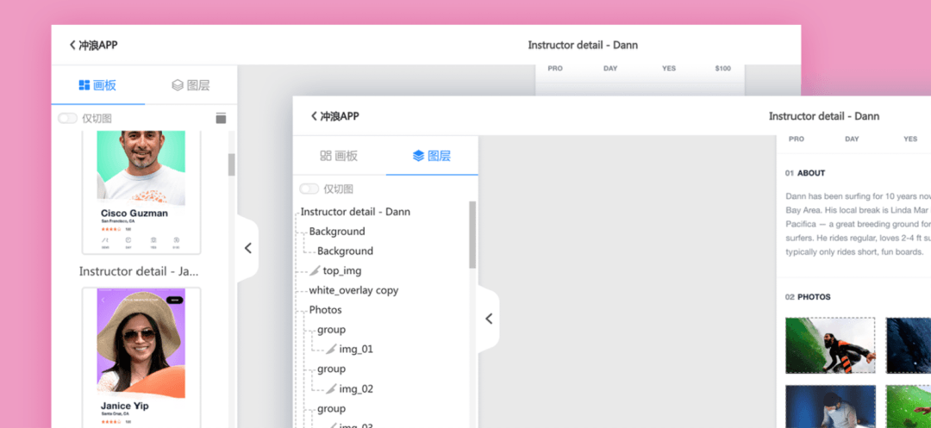The height and width of the screenshot is (428, 931).
Task: Click 02 PHOTOS heading in canvas
Action: (808, 297)
